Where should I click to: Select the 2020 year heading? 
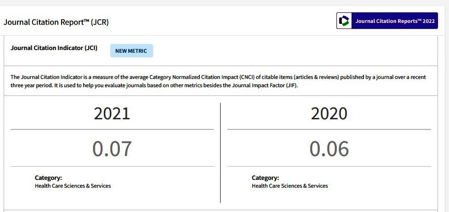click(x=329, y=113)
